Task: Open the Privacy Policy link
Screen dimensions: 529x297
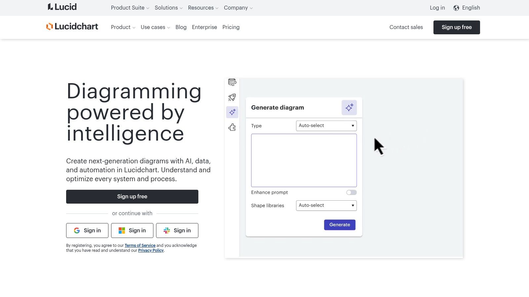Action: click(x=151, y=250)
